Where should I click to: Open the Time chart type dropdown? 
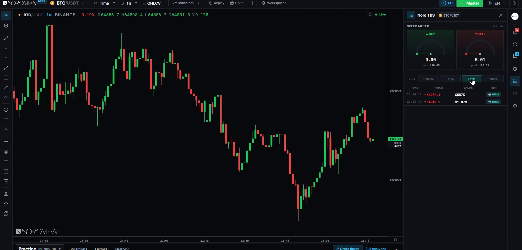tap(104, 3)
